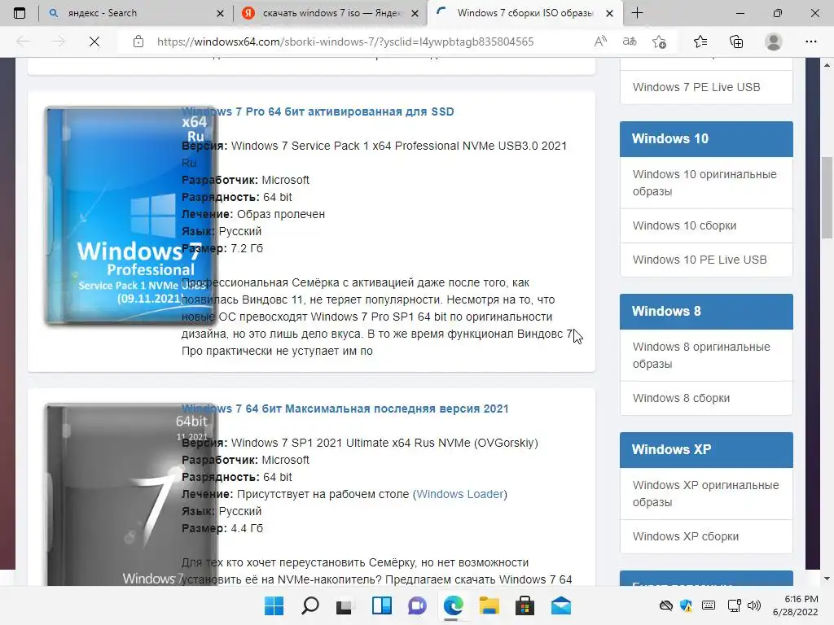Click the page vertical scrollbar thumb
The height and width of the screenshot is (625, 834).
[827, 198]
